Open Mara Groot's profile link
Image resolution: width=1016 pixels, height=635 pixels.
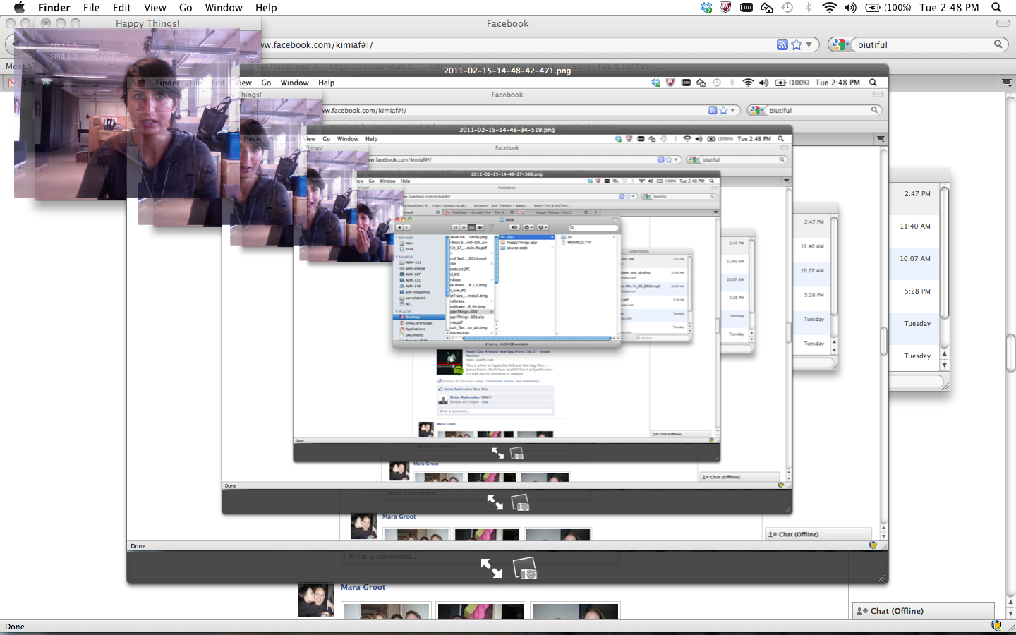(x=363, y=587)
